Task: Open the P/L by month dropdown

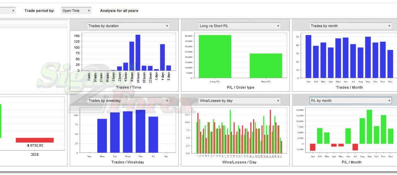Action: click(x=351, y=101)
